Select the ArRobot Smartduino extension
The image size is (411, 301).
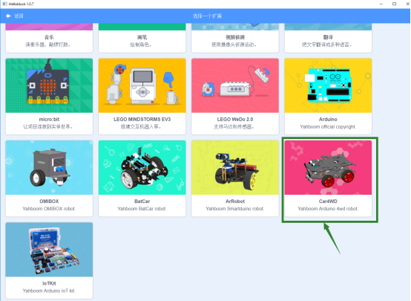click(x=235, y=178)
